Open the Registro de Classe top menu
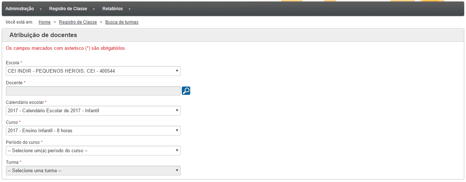Image resolution: width=466 pixels, height=182 pixels. point(68,9)
